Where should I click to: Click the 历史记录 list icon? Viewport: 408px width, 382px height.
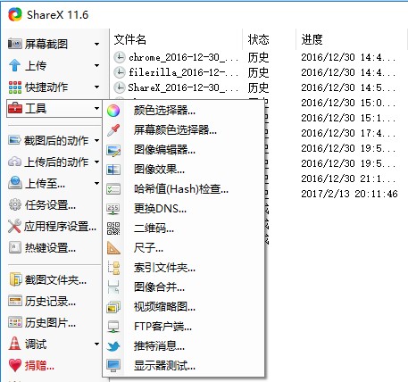(x=15, y=301)
